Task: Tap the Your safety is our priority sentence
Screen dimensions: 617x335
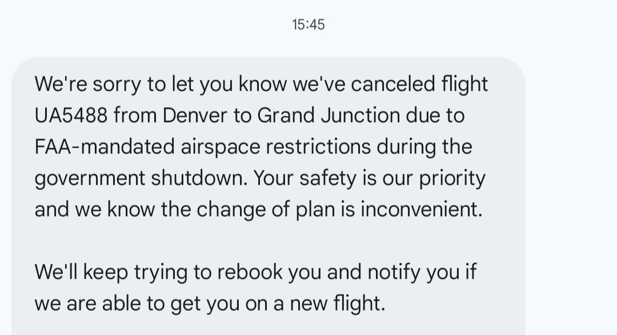Action: pyautogui.click(x=369, y=178)
